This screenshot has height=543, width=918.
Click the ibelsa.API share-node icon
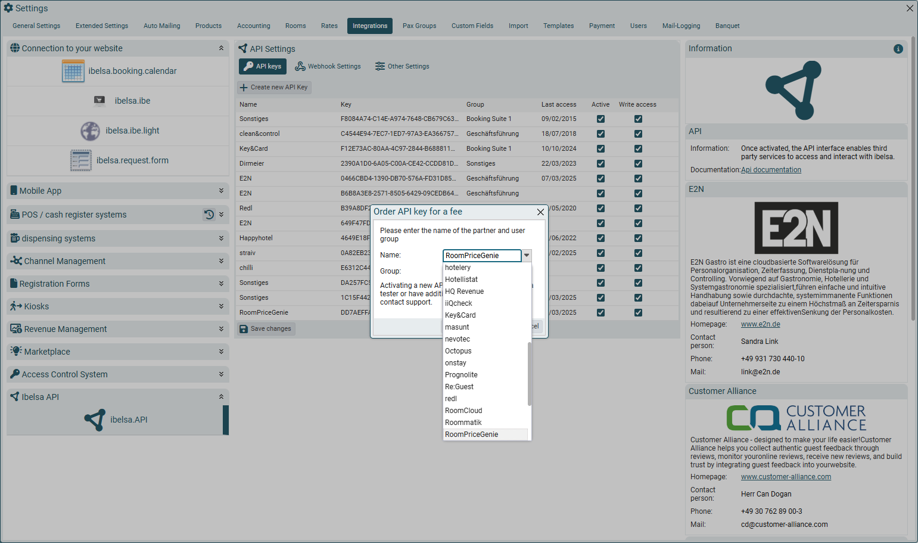(x=95, y=420)
